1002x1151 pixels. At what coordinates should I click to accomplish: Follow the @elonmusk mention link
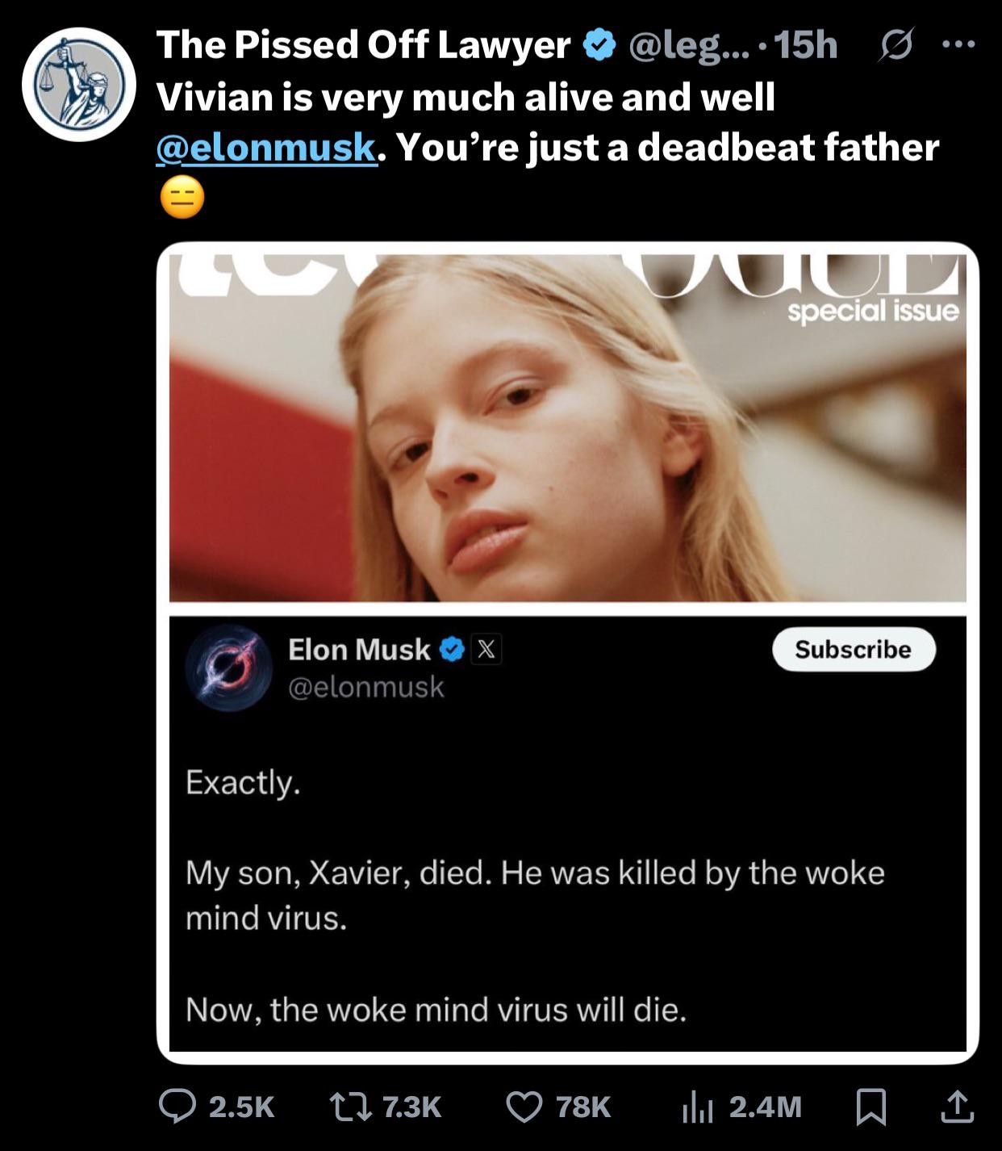[x=266, y=148]
